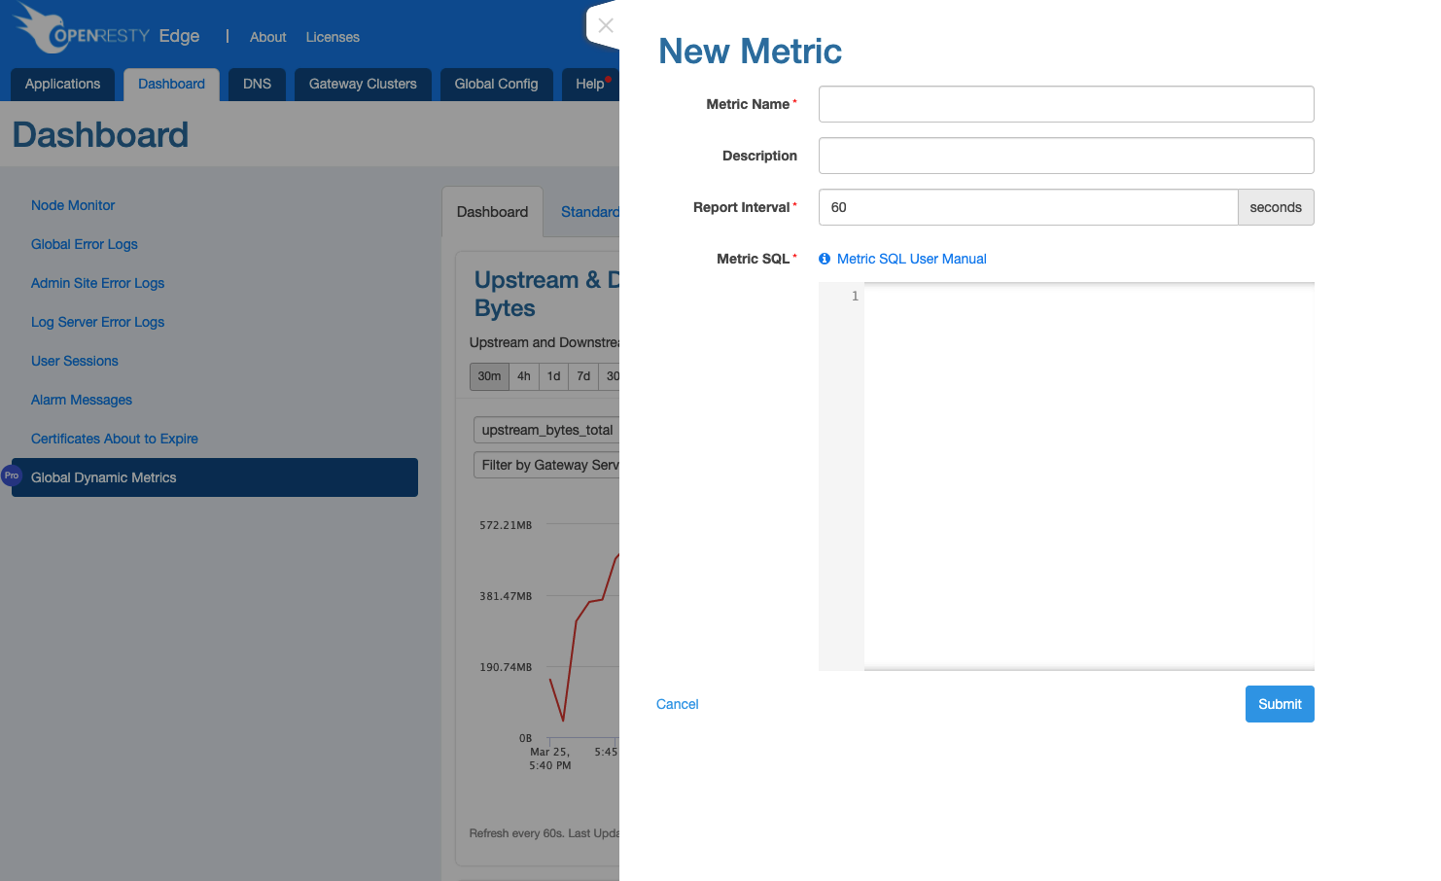Click the 190.74MB y-axis label
Viewport: 1441px width, 881px height.
[x=506, y=667]
